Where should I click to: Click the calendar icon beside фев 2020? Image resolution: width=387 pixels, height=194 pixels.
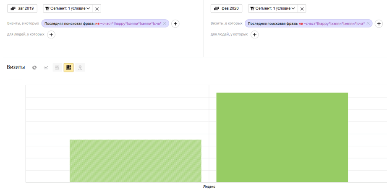pos(217,8)
